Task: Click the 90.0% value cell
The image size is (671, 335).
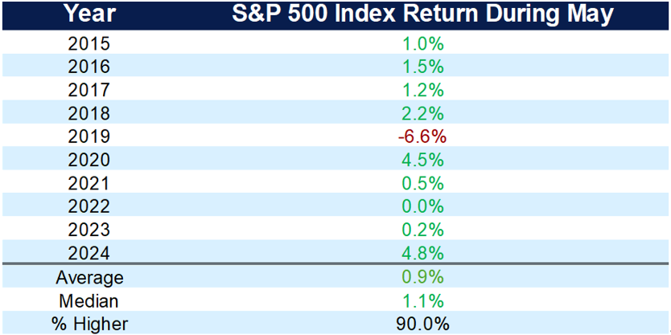Action: 422,324
